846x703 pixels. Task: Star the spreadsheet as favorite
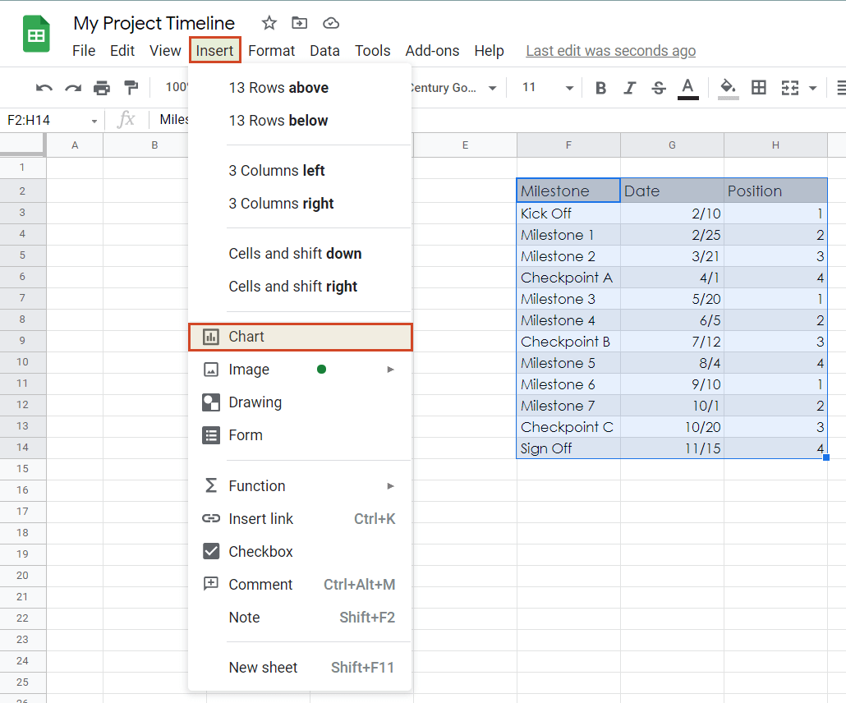[x=269, y=23]
